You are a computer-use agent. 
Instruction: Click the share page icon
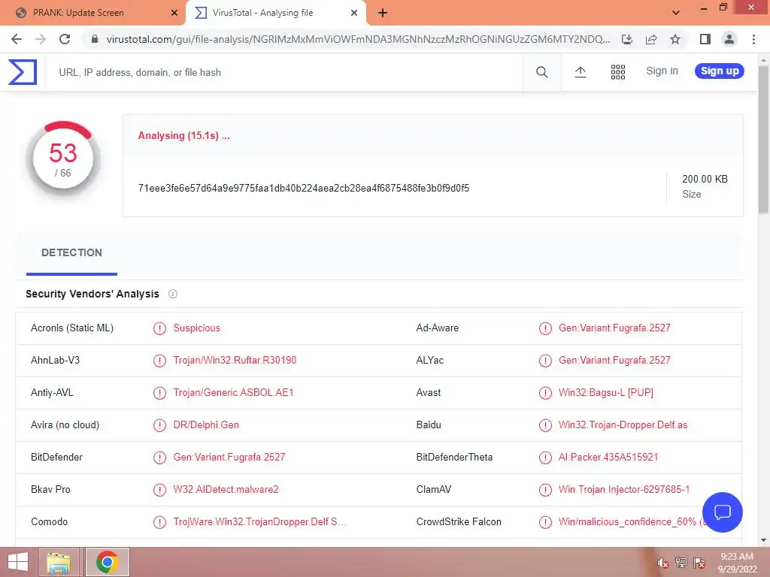click(651, 39)
